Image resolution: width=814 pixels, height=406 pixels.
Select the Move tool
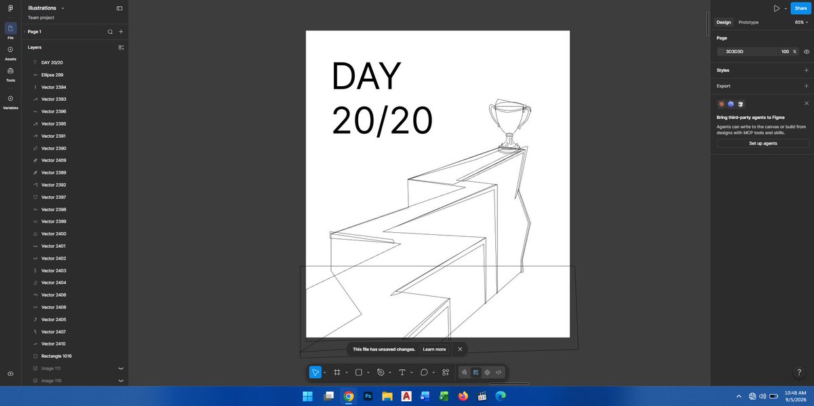pyautogui.click(x=315, y=372)
